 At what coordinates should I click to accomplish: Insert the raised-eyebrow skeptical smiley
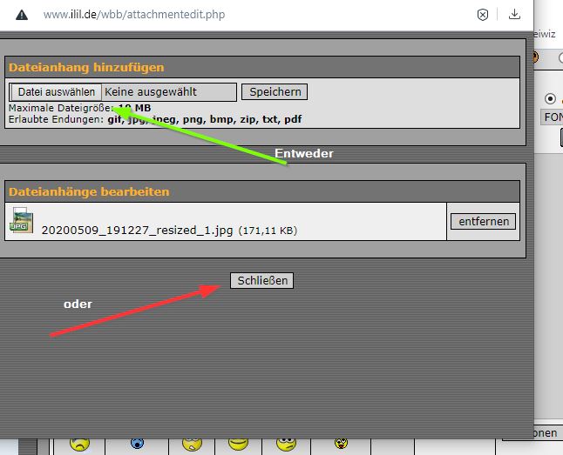pyautogui.click(x=286, y=445)
